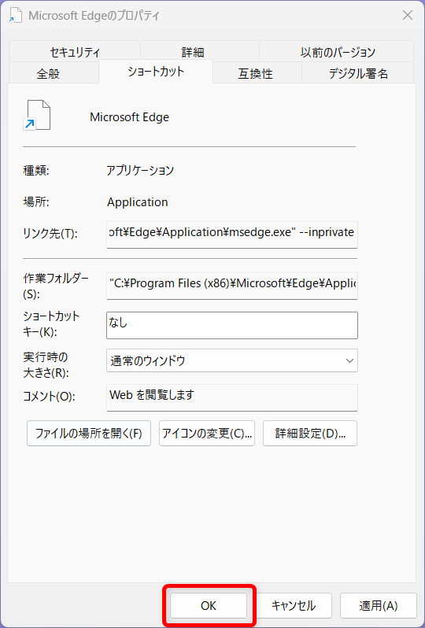Open the 以前のバージョン tab

(338, 52)
